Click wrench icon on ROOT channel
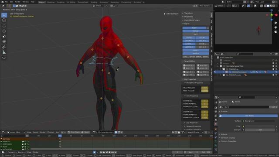Image resolution: width=279 pixels, height=157 pixels. pyautogui.click(x=23, y=147)
